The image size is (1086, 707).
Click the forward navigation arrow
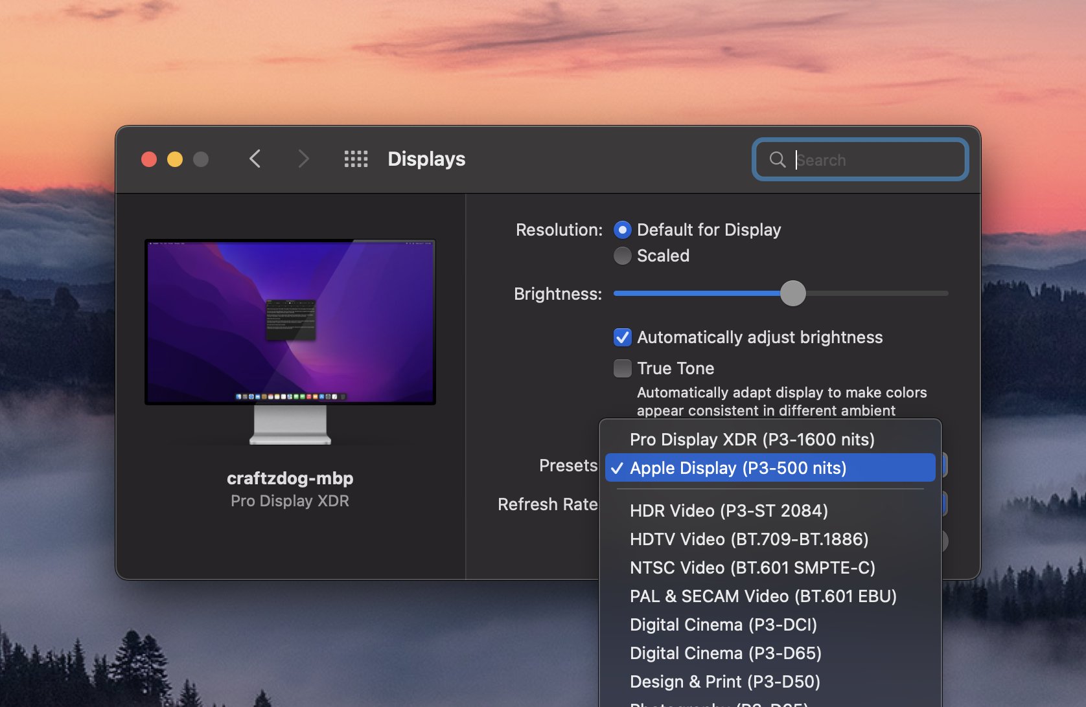tap(303, 159)
